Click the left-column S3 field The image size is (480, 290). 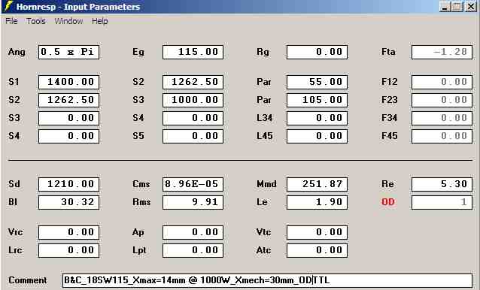point(69,118)
